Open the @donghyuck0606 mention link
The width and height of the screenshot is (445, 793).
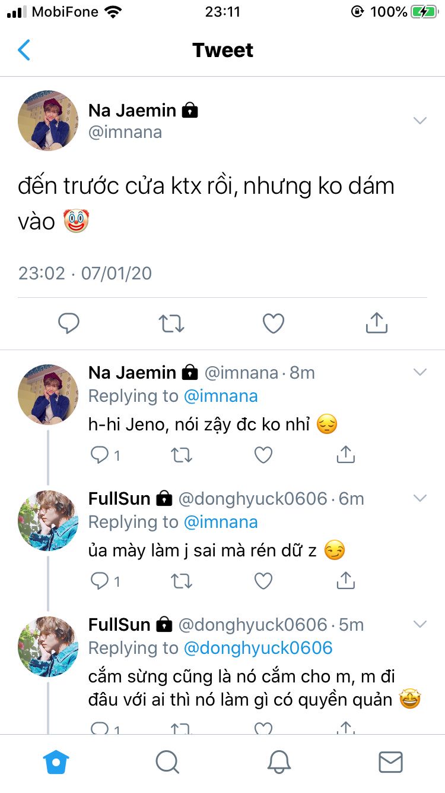258,648
